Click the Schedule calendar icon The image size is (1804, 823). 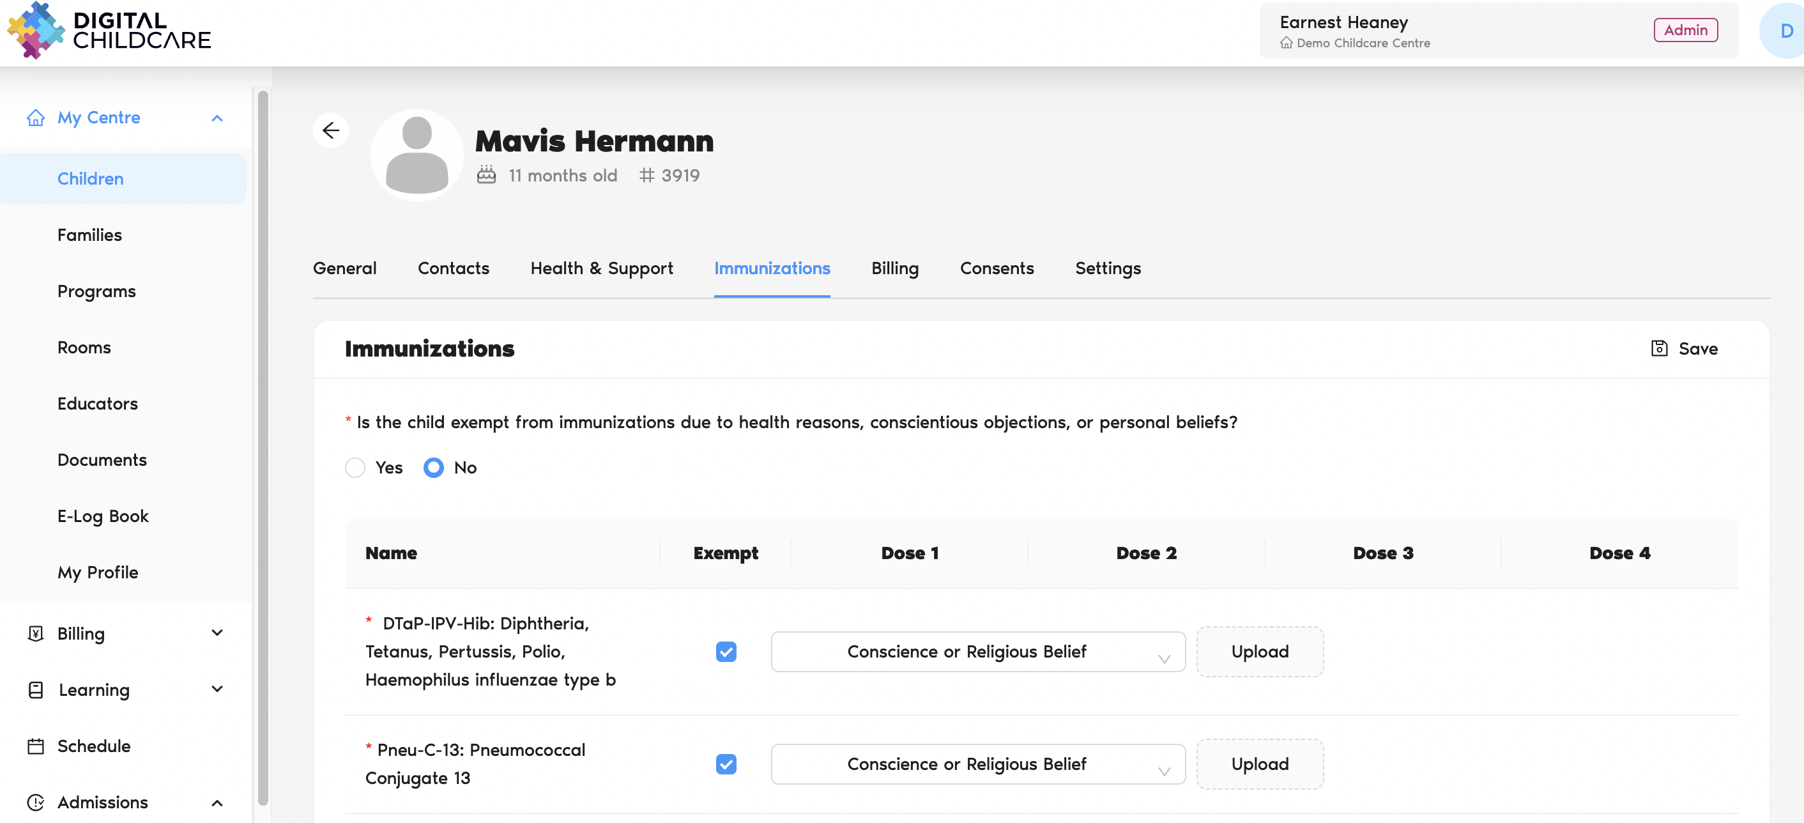pyautogui.click(x=36, y=746)
